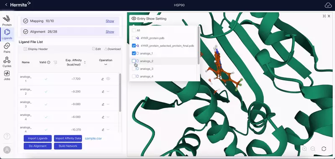Screen dimensions: 335x159
Task: Open the help question mark icon
Action: pos(7,136)
